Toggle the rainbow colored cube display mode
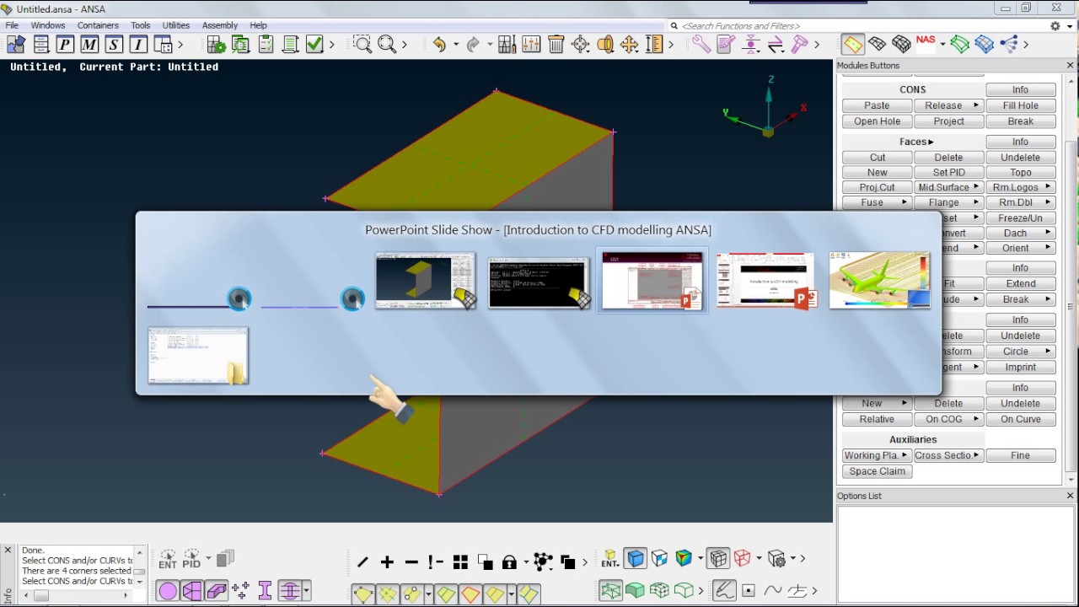This screenshot has width=1079, height=607. point(684,559)
